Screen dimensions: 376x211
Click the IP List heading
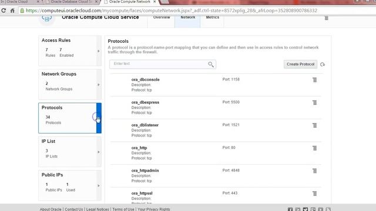coord(48,141)
